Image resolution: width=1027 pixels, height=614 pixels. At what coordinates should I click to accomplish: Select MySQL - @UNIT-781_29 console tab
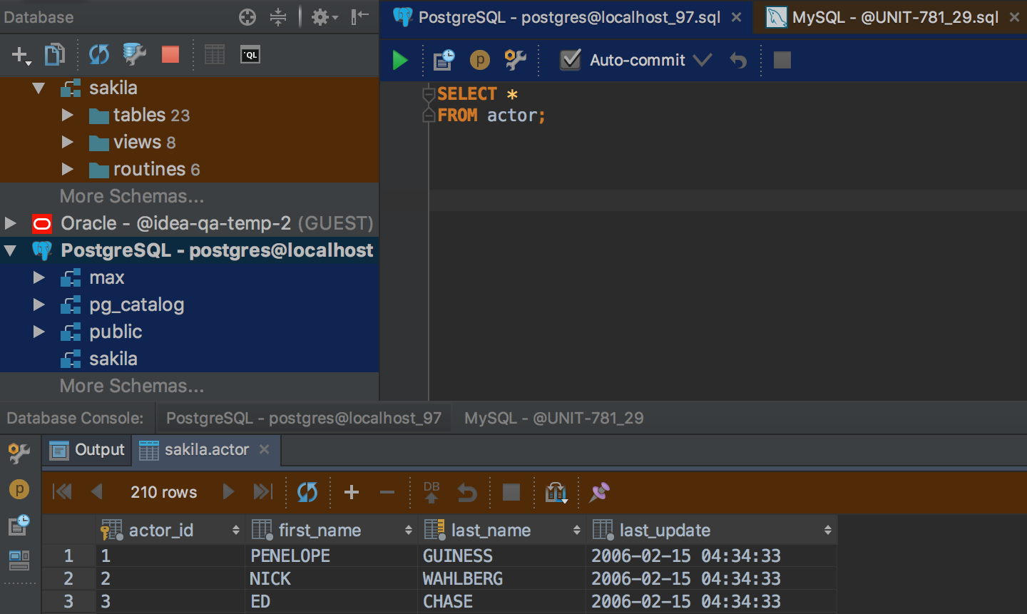(554, 418)
